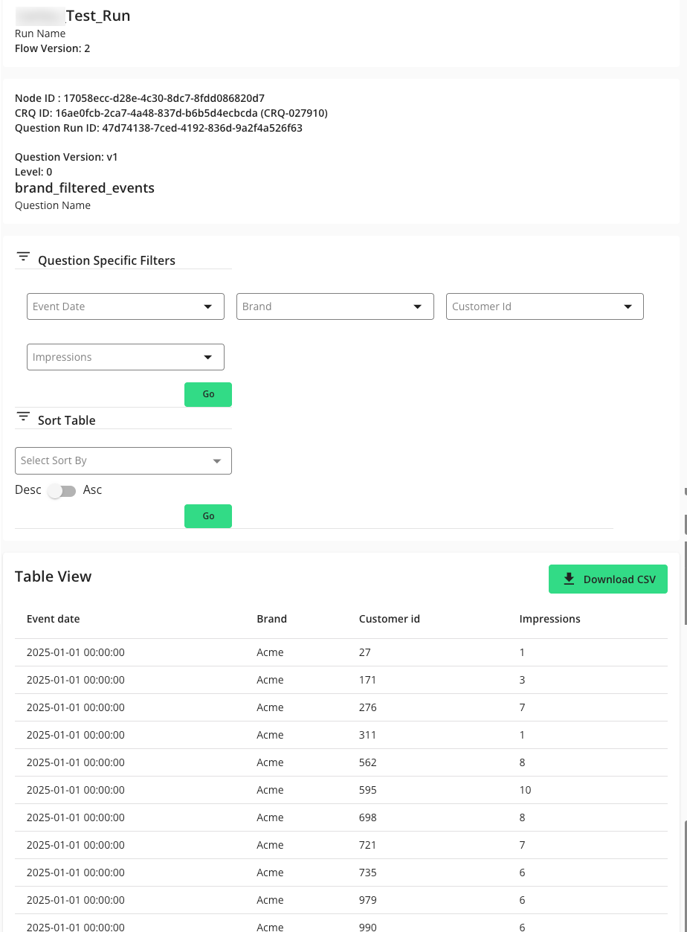Click the Brand column header
Image resolution: width=687 pixels, height=932 pixels.
[271, 619]
